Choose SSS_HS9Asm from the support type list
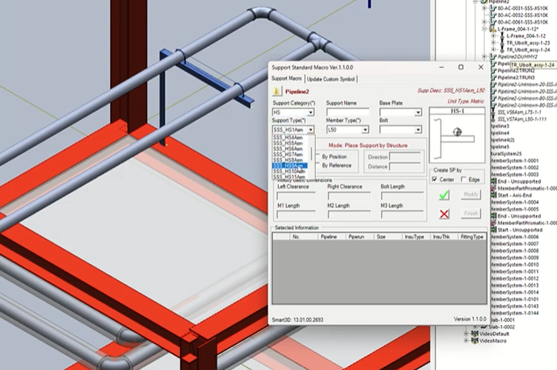The height and width of the screenshot is (370, 557). pyautogui.click(x=288, y=165)
